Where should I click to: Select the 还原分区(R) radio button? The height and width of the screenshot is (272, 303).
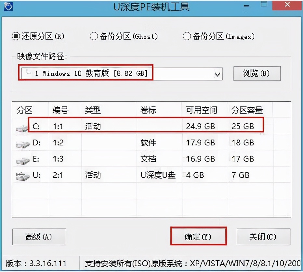click(16, 36)
